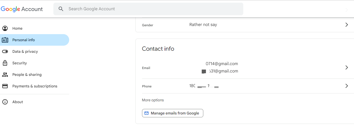Viewport: 354px width, 126px height.
Task: Click the Rather not say gender value
Action: 203,25
